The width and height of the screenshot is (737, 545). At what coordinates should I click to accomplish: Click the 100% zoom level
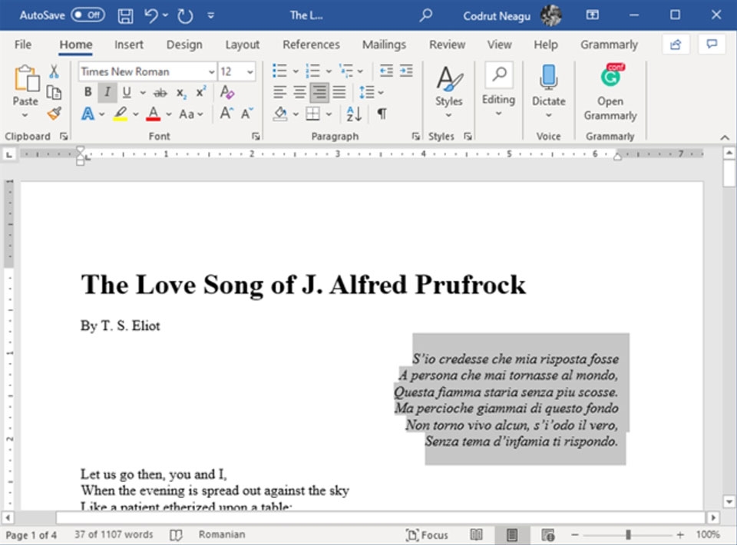708,535
